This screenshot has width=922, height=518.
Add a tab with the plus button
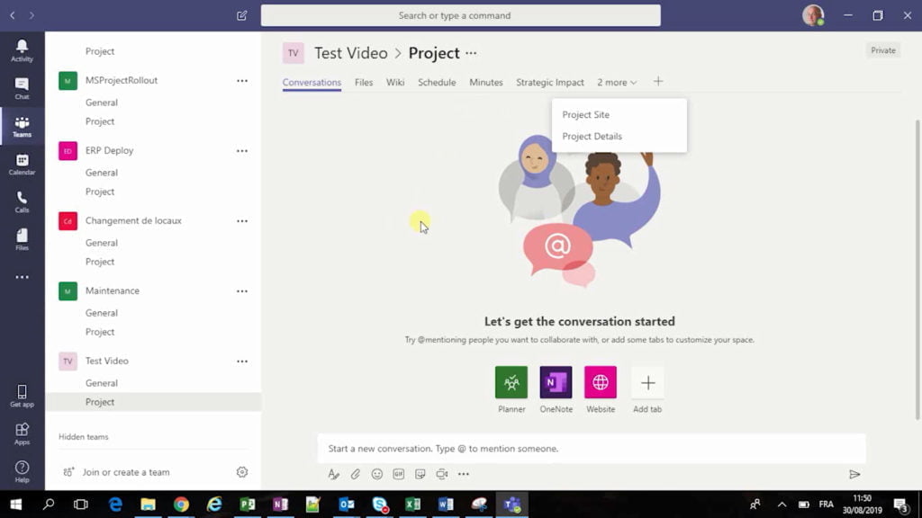pos(658,82)
